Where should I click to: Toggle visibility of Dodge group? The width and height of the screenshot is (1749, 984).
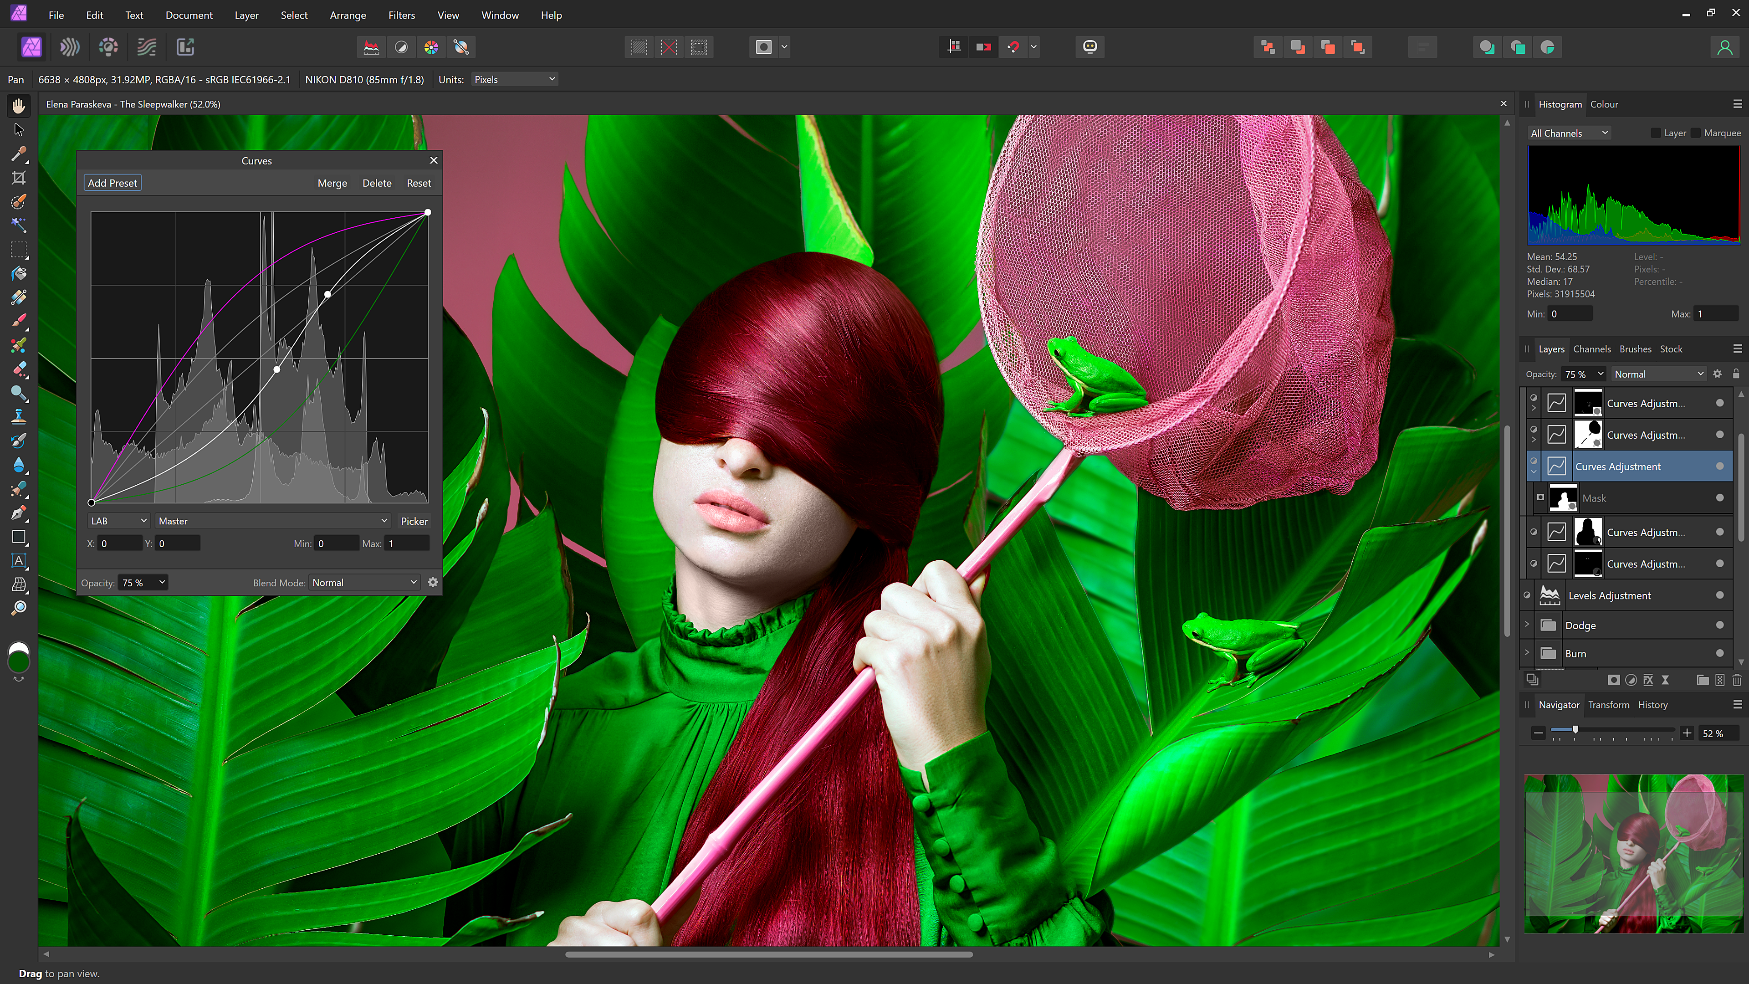click(1720, 625)
